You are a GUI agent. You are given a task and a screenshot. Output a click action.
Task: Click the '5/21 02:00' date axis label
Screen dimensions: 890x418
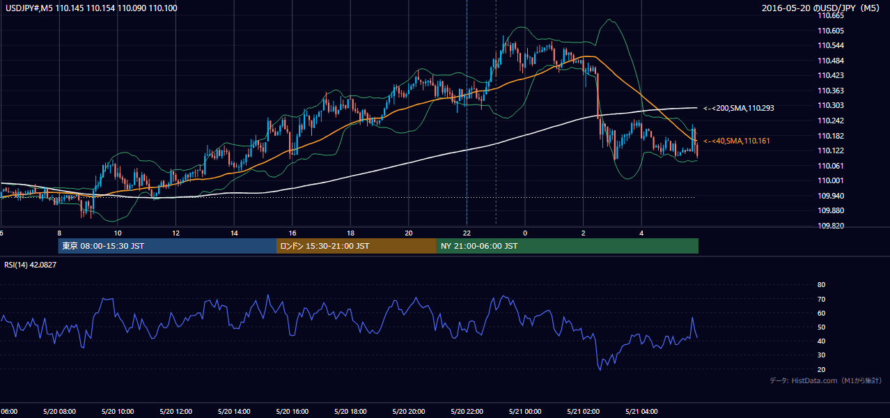click(583, 411)
